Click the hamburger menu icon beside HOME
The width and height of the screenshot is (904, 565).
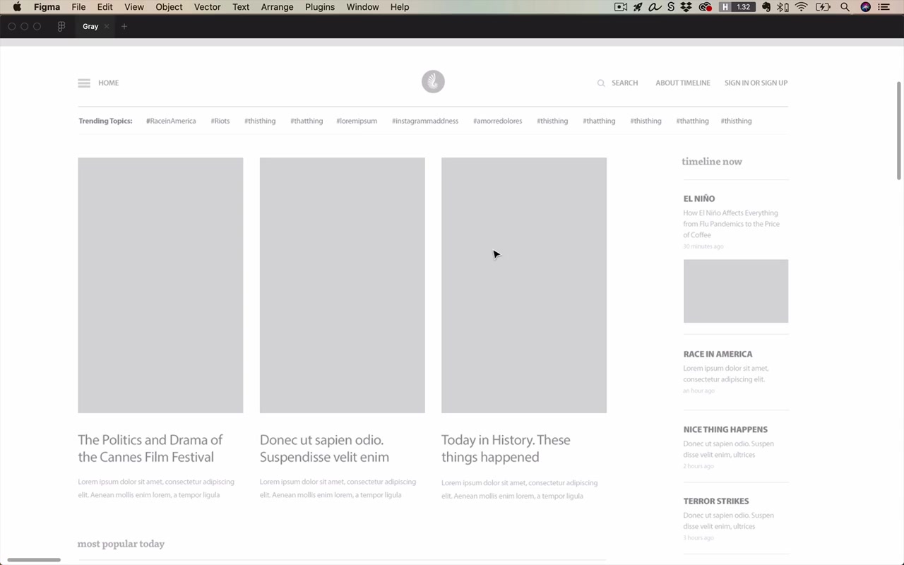pyautogui.click(x=84, y=83)
